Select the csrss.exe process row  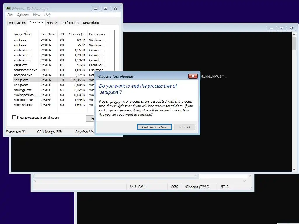coord(61,65)
